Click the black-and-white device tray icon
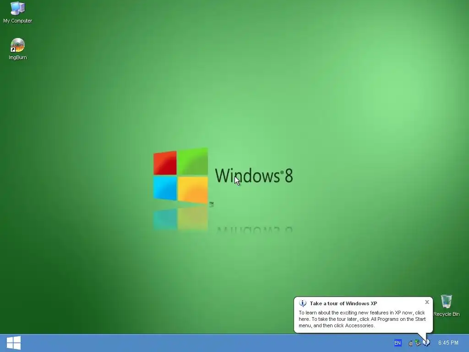 pos(411,343)
